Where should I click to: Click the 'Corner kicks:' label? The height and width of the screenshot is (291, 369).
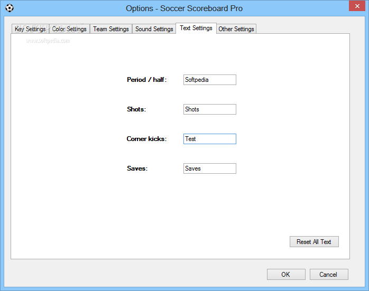coord(146,139)
